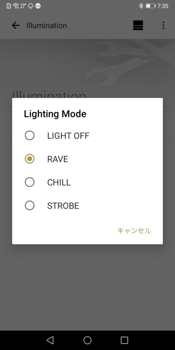Open recent apps square button
175x350 pixels.
click(124, 340)
